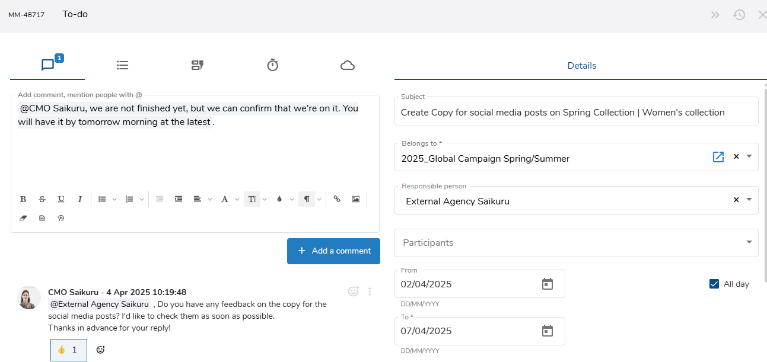Clear formatting with the eraser icon
Image resolution: width=767 pixels, height=362 pixels.
tap(23, 218)
